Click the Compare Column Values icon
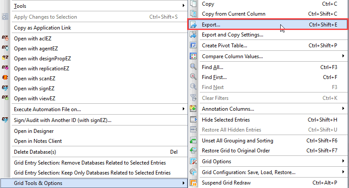Viewport: 349px width, 188px height. [194, 56]
